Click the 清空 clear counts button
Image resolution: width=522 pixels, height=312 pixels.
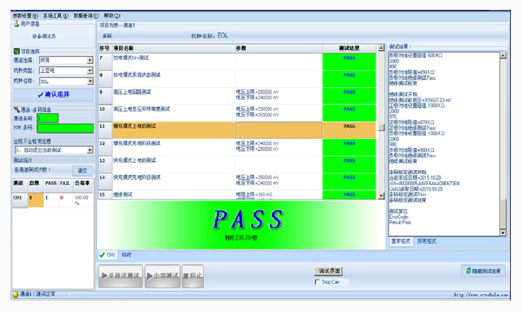point(82,170)
